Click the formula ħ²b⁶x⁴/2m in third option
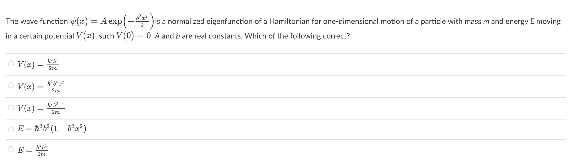Image resolution: width=572 pixels, height=164 pixels. pos(56,108)
